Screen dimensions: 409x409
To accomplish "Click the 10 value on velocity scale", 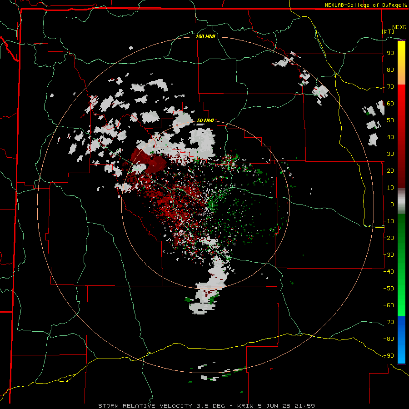I will click(390, 188).
